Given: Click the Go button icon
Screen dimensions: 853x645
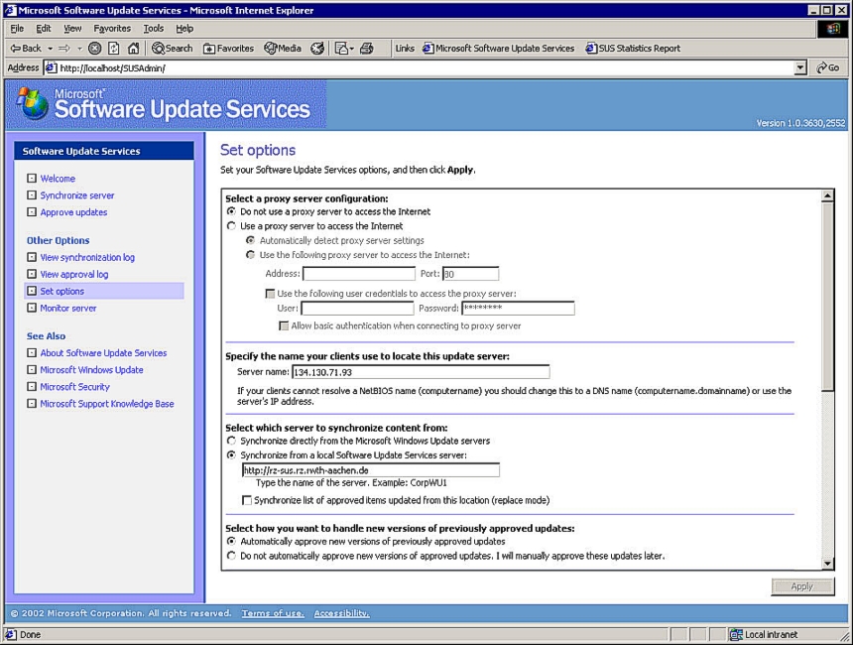Looking at the screenshot, I should pos(828,67).
